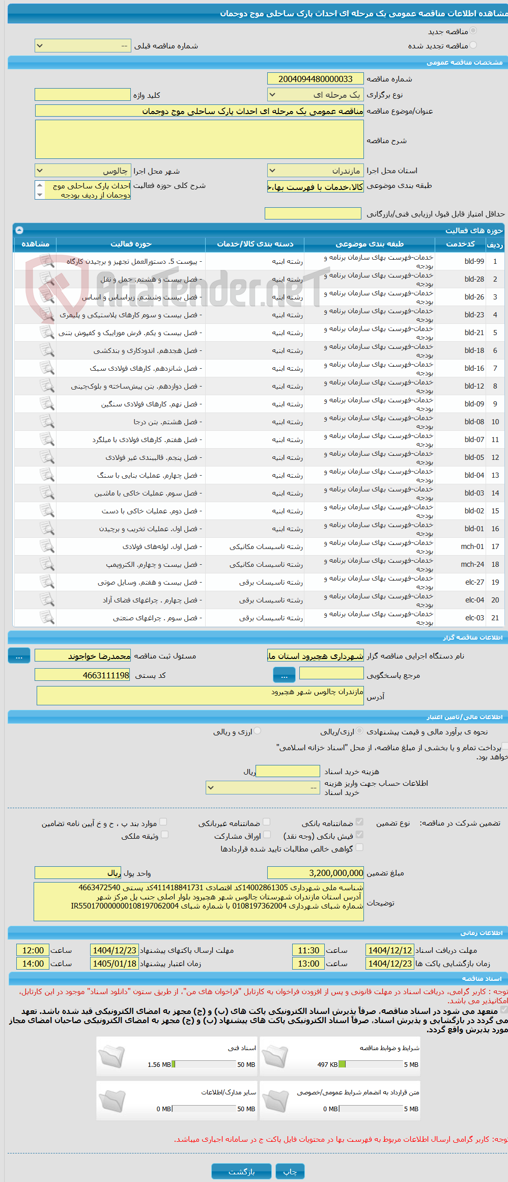This screenshot has height=1182, width=508.
Task: Toggle the فیش بانکی (وجه نقد) checkbox
Action: [x=359, y=835]
